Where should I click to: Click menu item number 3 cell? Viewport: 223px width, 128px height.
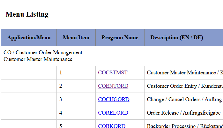pyautogui.click(x=76, y=100)
